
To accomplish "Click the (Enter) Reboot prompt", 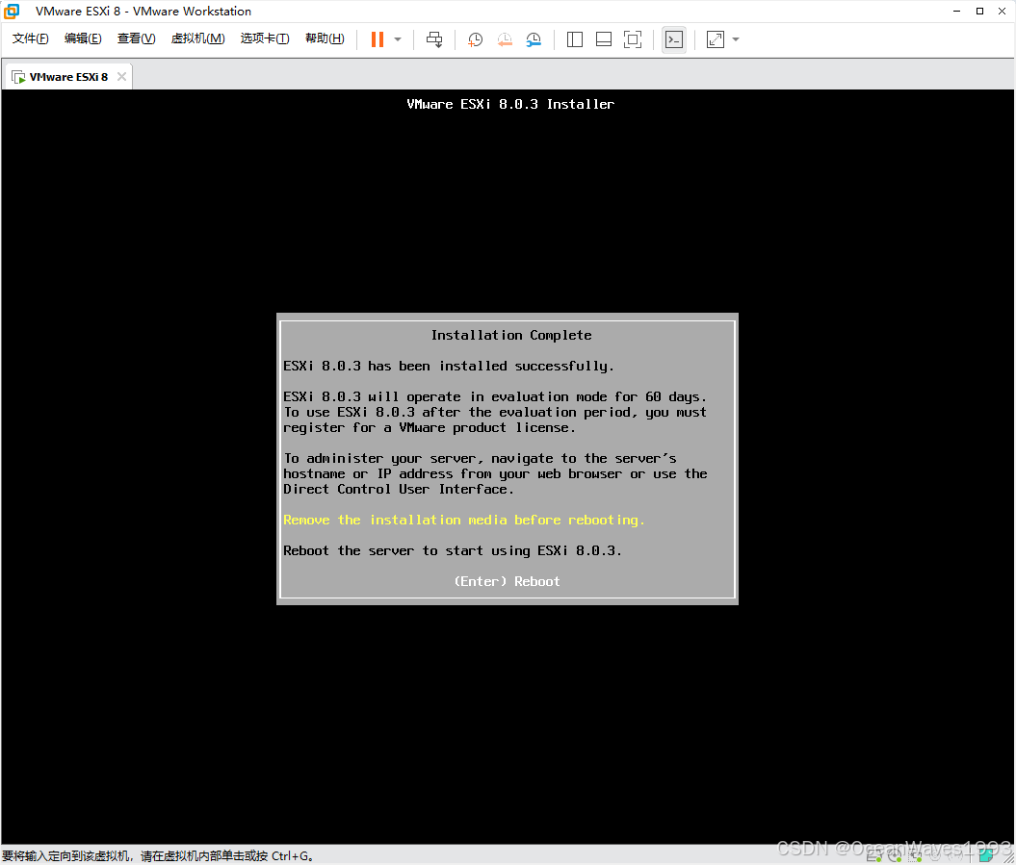I will (x=508, y=581).
